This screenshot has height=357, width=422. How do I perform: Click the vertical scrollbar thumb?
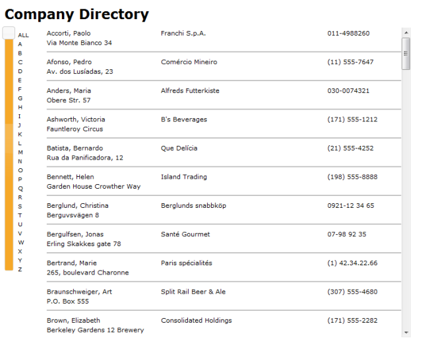(406, 54)
